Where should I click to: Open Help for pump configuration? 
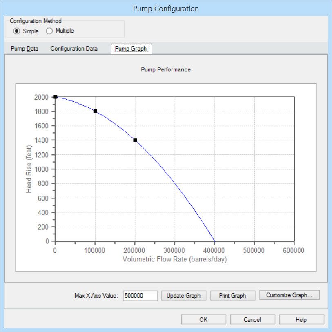[301, 319]
